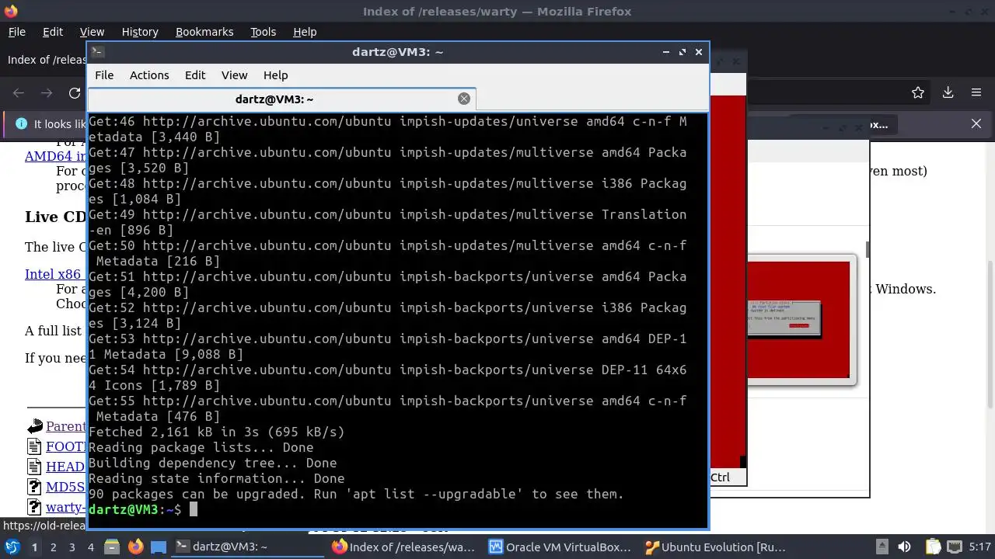Click the Live CD heading text

[x=55, y=217]
